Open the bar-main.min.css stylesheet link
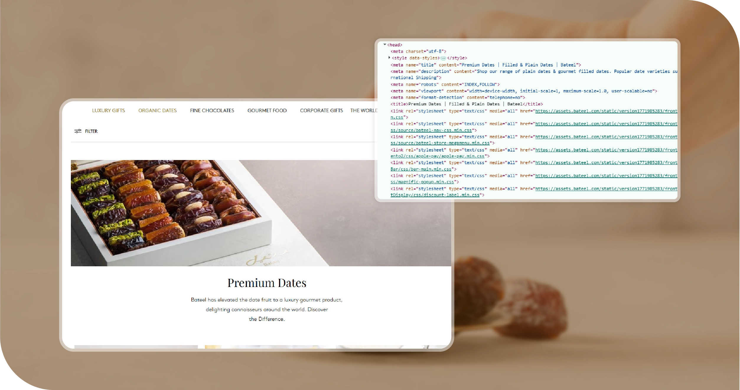The height and width of the screenshot is (390, 740). 421,169
